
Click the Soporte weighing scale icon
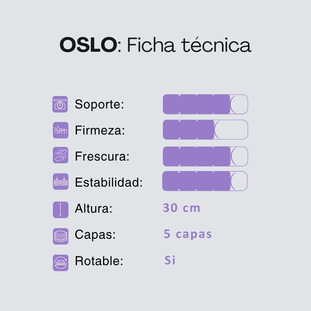click(60, 104)
